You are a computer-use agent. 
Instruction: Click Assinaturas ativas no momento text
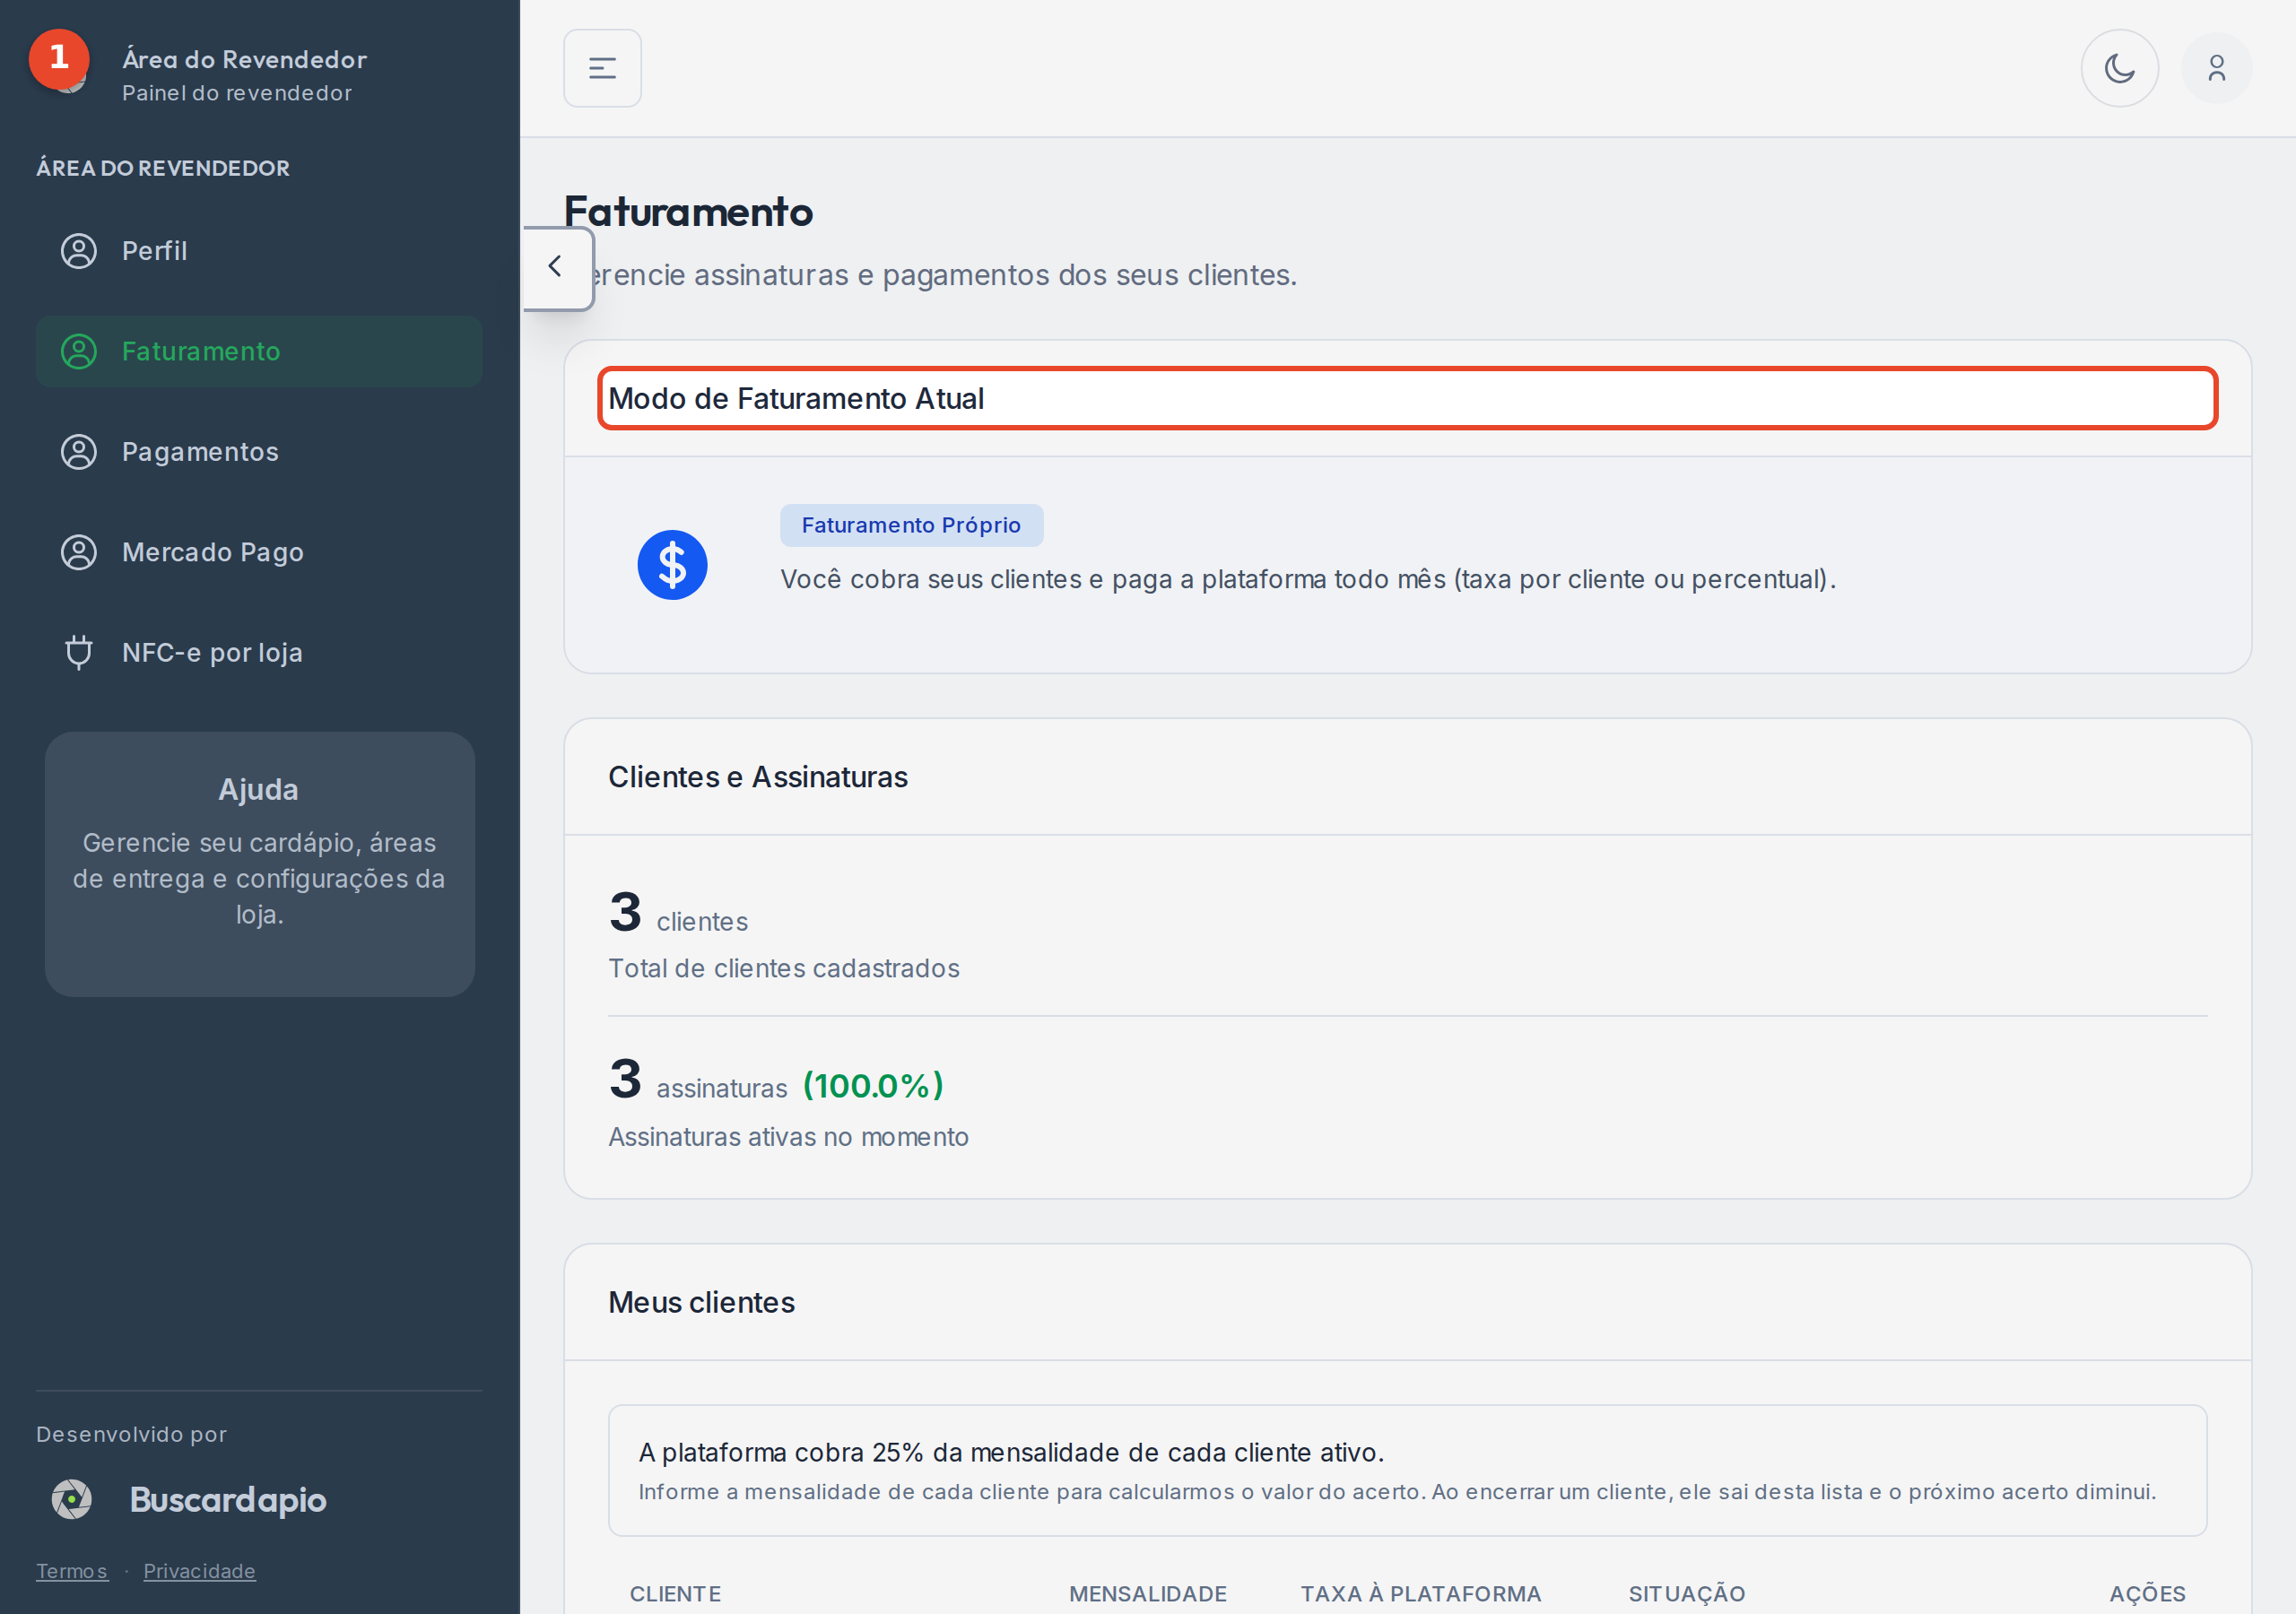(x=788, y=1137)
